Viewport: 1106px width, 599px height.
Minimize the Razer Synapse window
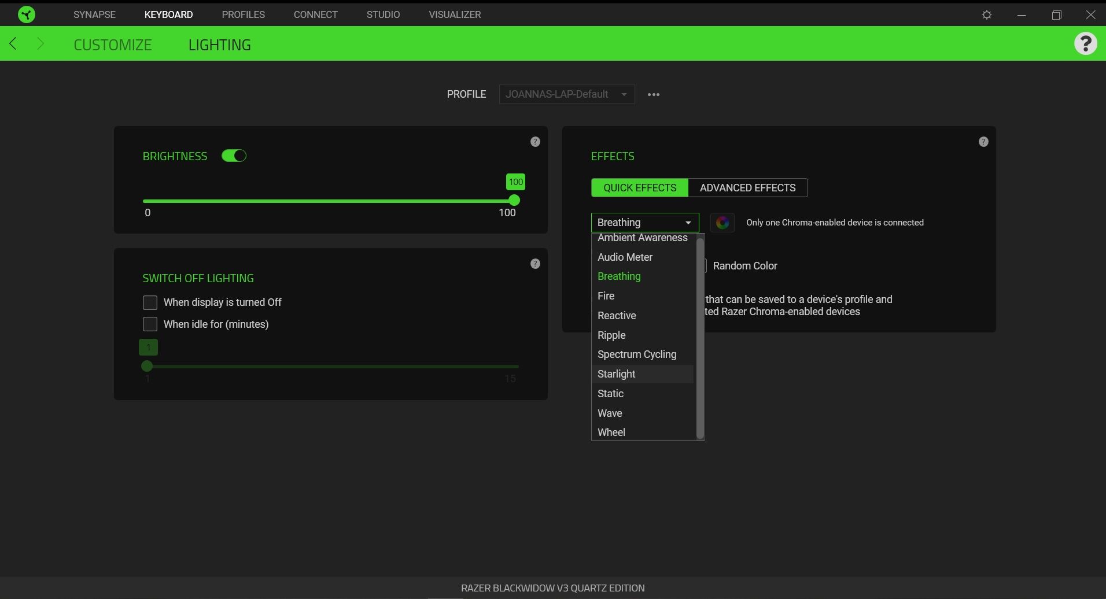[1022, 15]
